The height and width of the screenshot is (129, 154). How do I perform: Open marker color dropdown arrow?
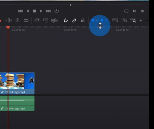(106, 20)
